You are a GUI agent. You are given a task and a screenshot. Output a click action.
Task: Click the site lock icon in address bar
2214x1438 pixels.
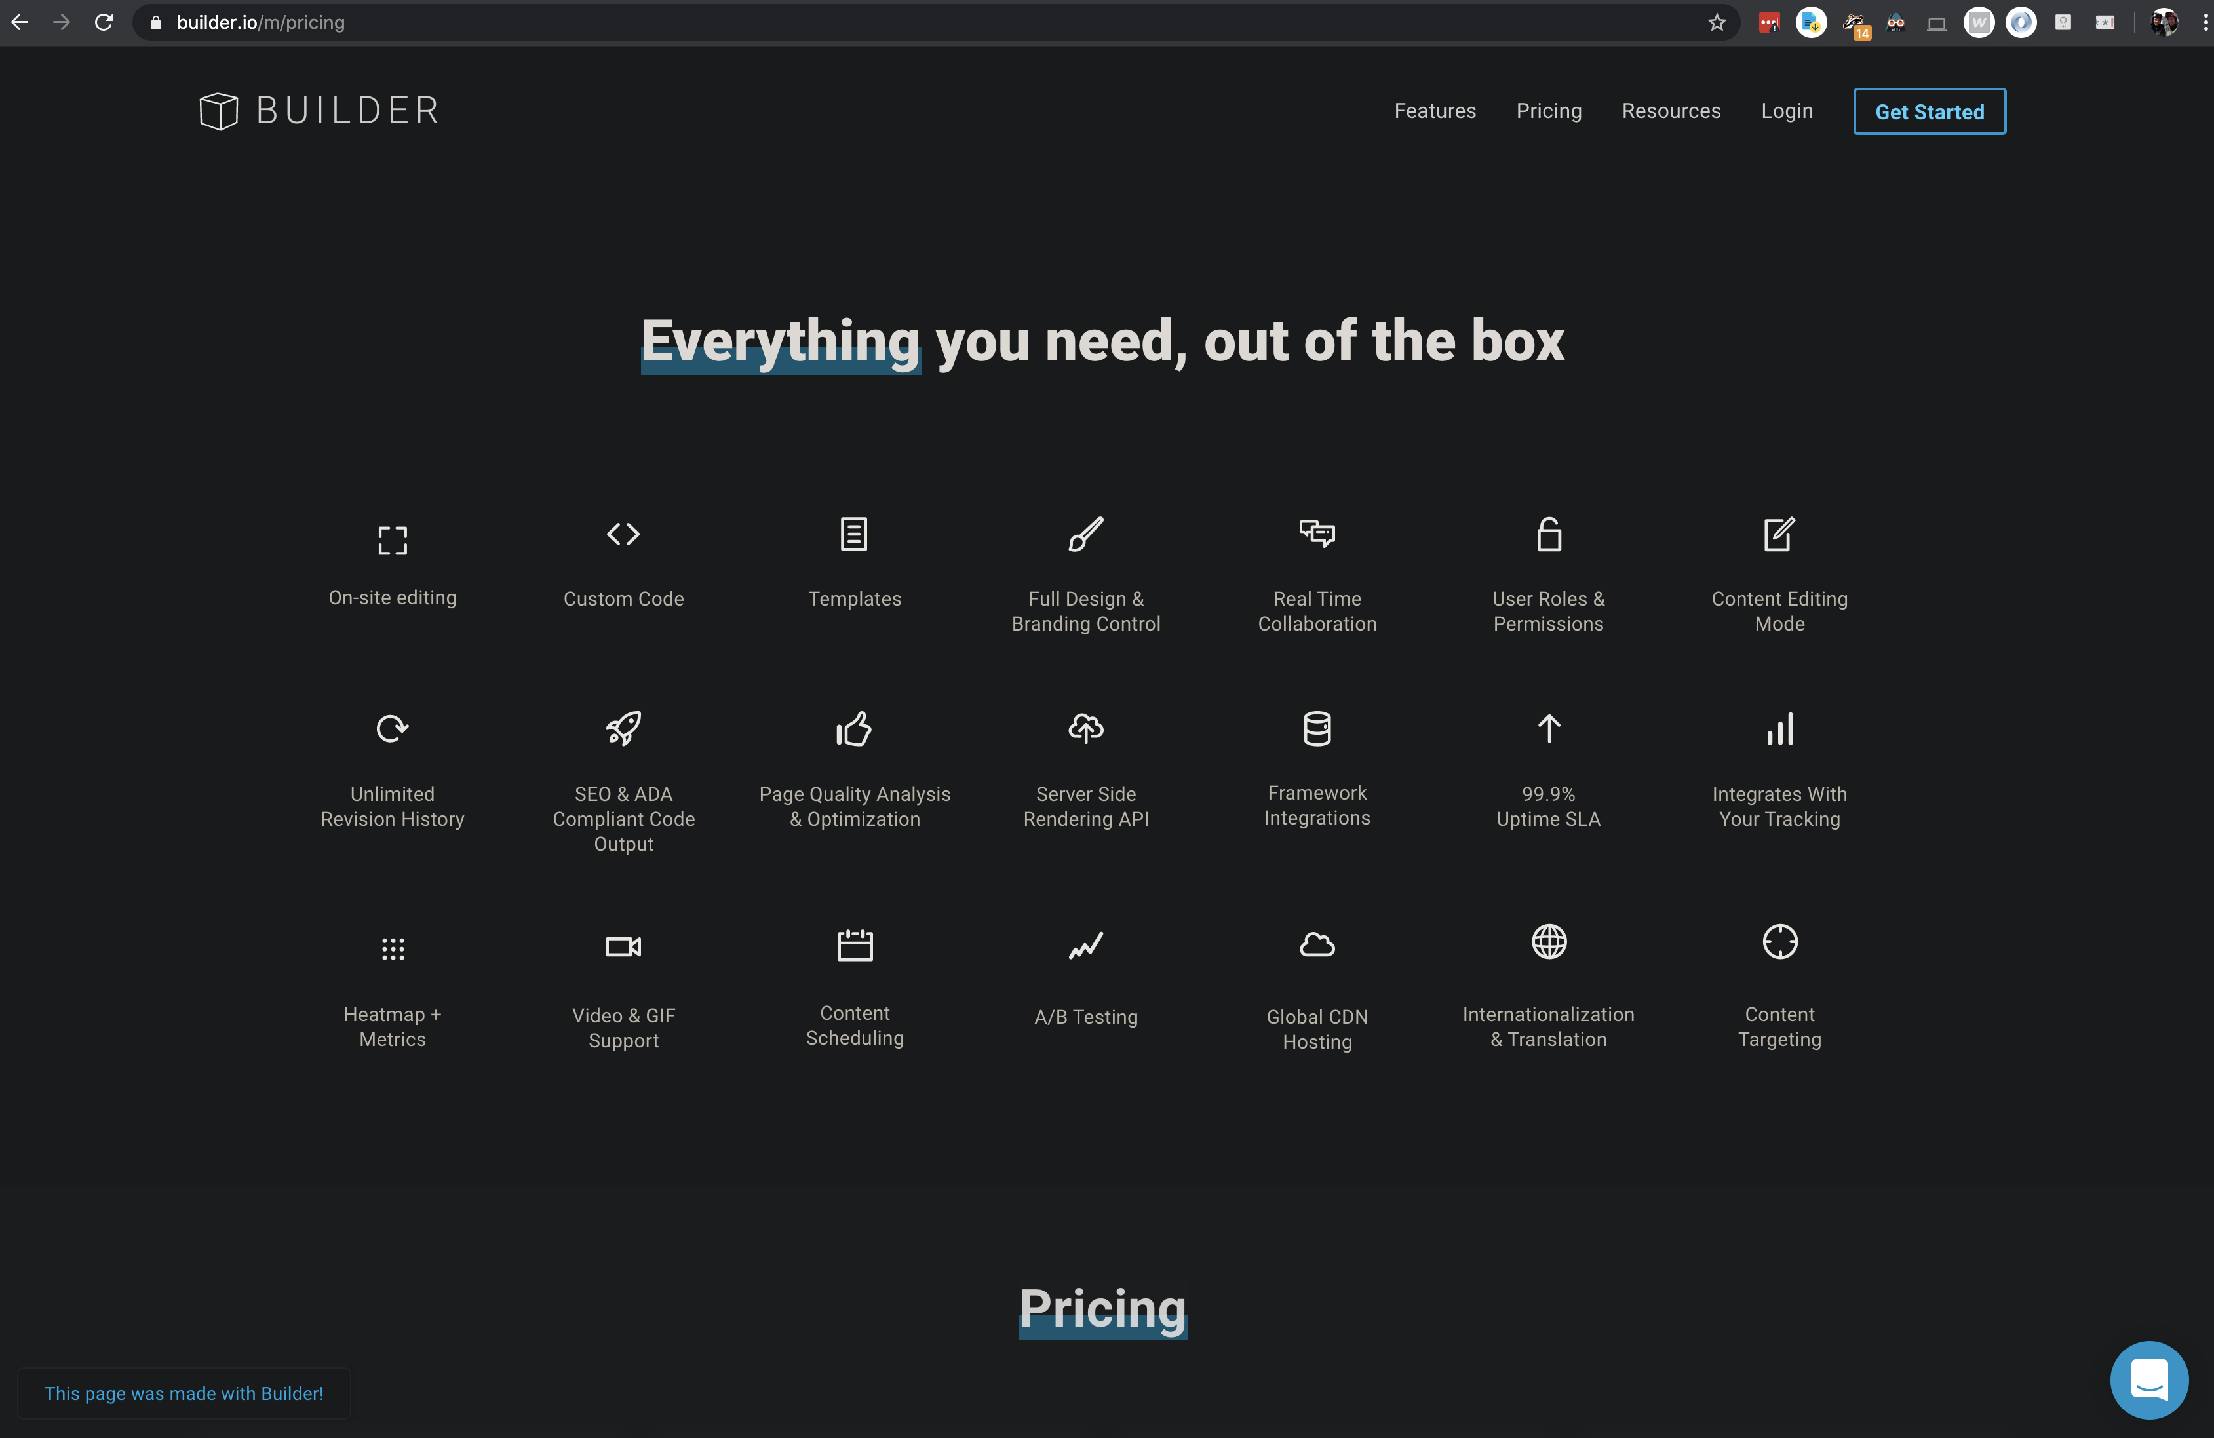click(x=155, y=22)
